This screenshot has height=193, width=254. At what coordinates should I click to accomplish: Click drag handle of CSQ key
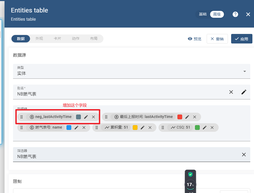pos(163,128)
